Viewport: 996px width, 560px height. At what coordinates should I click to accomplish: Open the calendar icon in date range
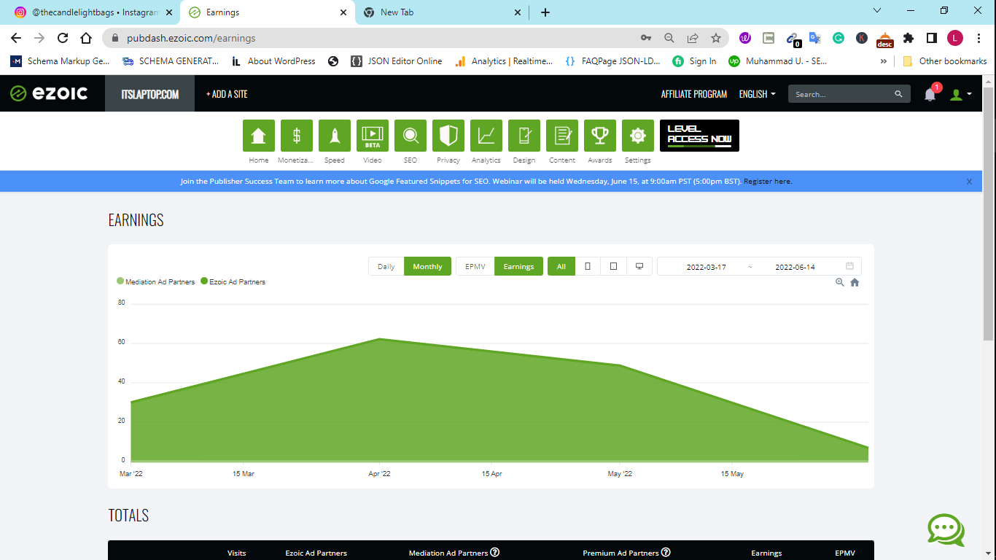click(x=849, y=266)
